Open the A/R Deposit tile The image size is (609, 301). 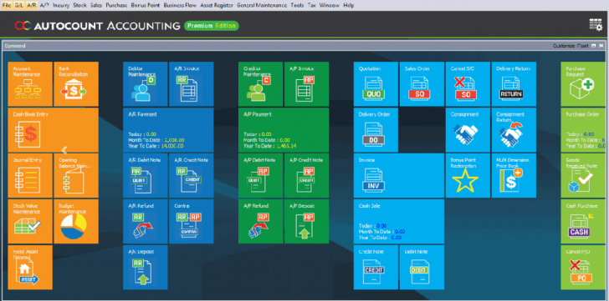coord(146,268)
